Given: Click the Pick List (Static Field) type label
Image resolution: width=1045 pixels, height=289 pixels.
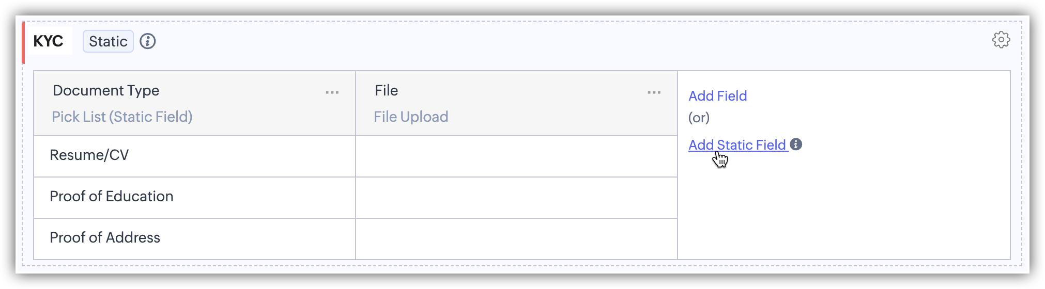Looking at the screenshot, I should point(122,117).
